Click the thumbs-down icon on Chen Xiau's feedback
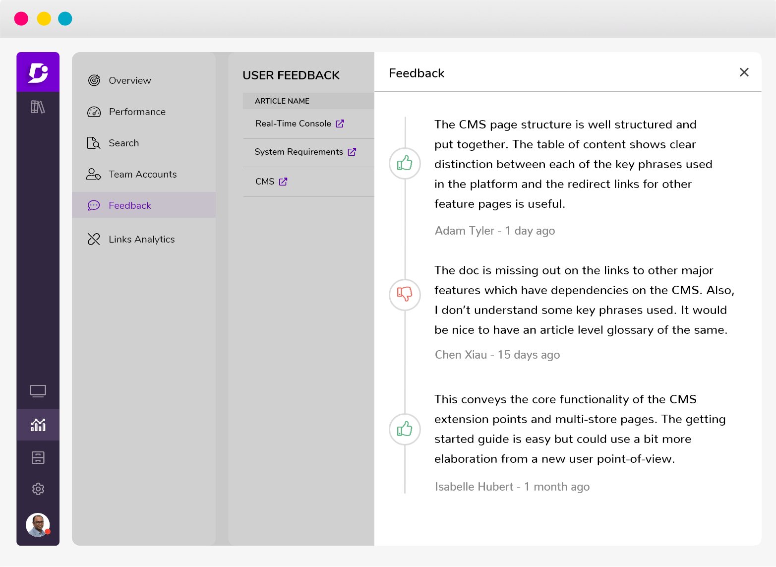The height and width of the screenshot is (567, 776). point(405,294)
